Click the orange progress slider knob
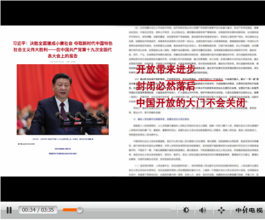This screenshot has height=220, width=265. point(79,210)
